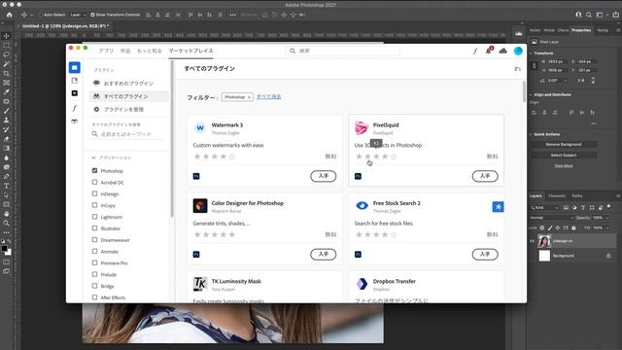Image resolution: width=622 pixels, height=350 pixels.
Task: Toggle visibility of the top photo layer
Action: click(x=533, y=241)
